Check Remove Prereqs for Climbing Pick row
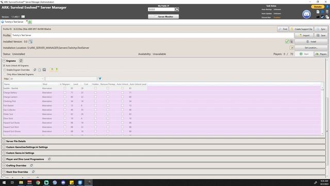The image size is (330, 186). [108, 101]
